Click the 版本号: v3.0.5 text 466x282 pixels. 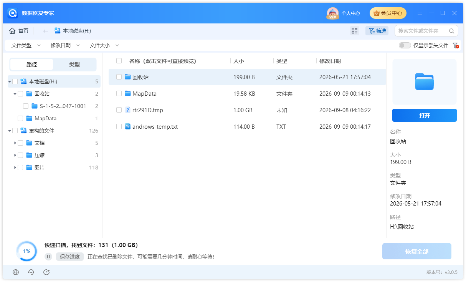point(442,272)
